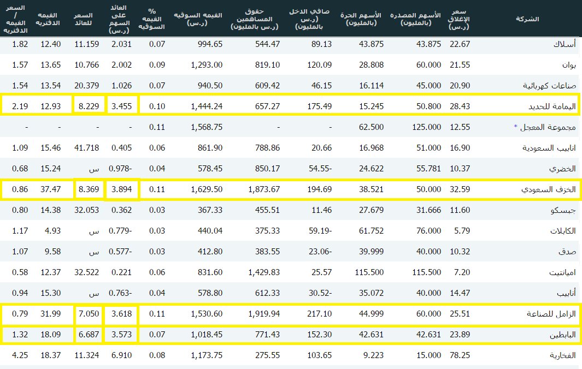Select company name صدق

567,252
